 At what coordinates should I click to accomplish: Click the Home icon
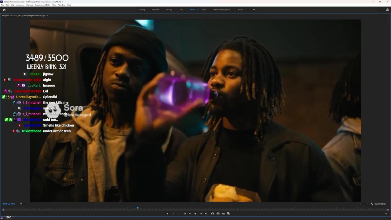[4, 9]
